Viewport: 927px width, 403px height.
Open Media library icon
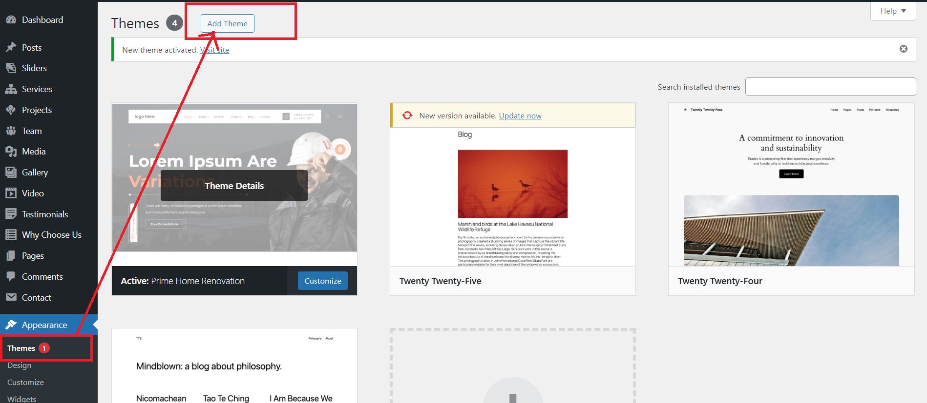point(11,152)
